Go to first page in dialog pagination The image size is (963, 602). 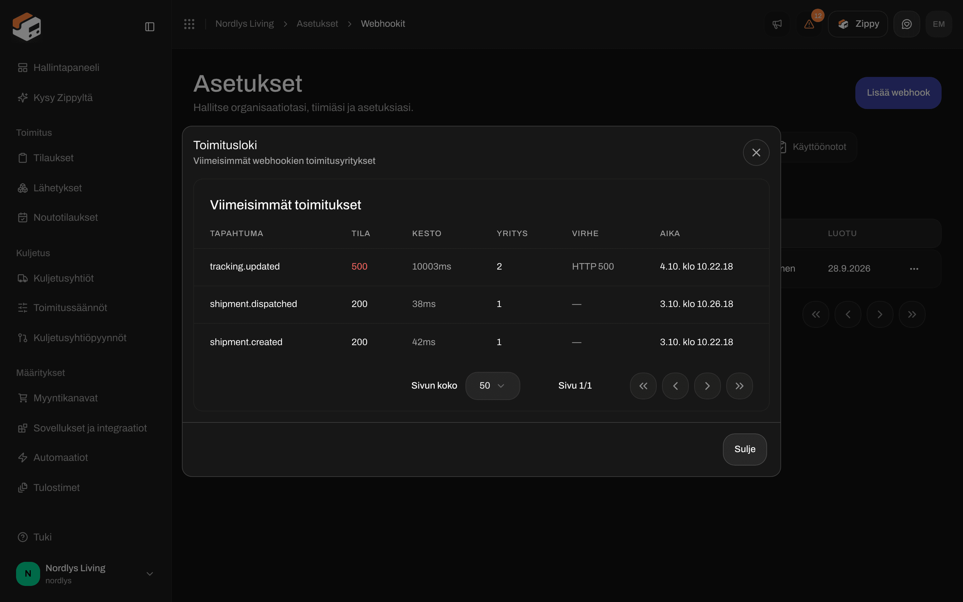click(x=643, y=386)
